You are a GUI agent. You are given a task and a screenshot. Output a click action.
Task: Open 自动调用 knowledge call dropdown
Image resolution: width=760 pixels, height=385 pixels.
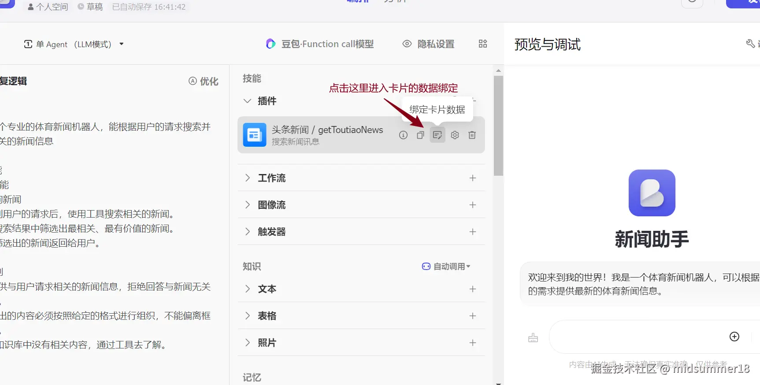click(446, 267)
